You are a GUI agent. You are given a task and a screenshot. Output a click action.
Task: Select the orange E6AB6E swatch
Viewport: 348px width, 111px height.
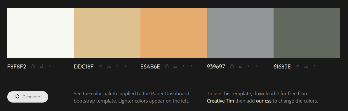174,33
